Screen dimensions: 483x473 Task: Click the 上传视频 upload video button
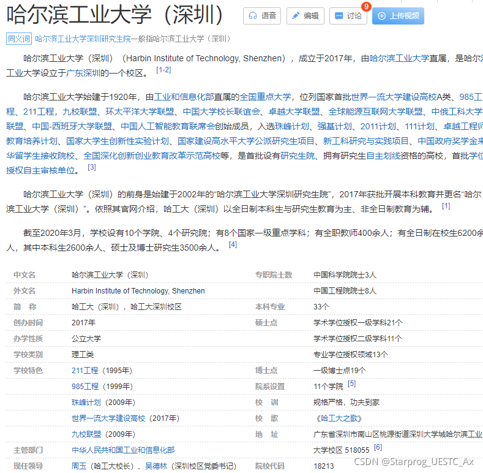pos(398,16)
